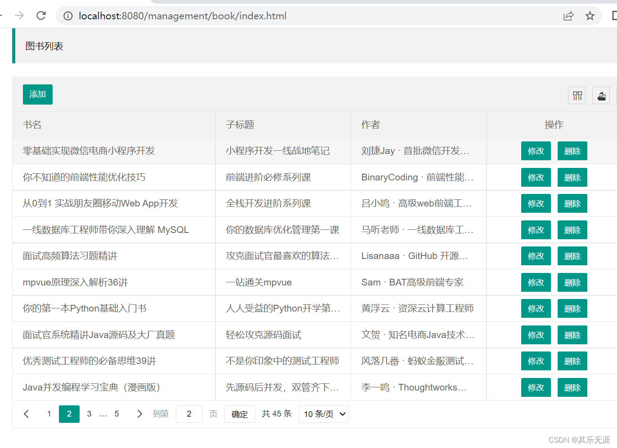Open the column filter grid icon
Screen dimensions: 617x448
[x=577, y=96]
